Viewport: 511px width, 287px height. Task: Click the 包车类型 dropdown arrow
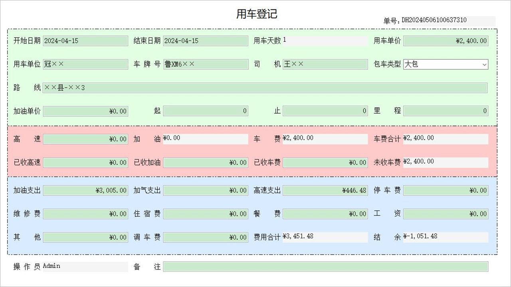coord(485,64)
